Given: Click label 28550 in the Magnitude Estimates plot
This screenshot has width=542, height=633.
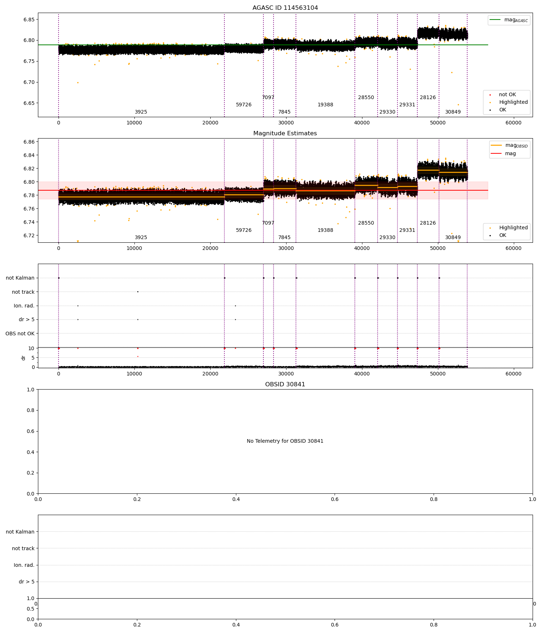Looking at the screenshot, I should pyautogui.click(x=366, y=223).
